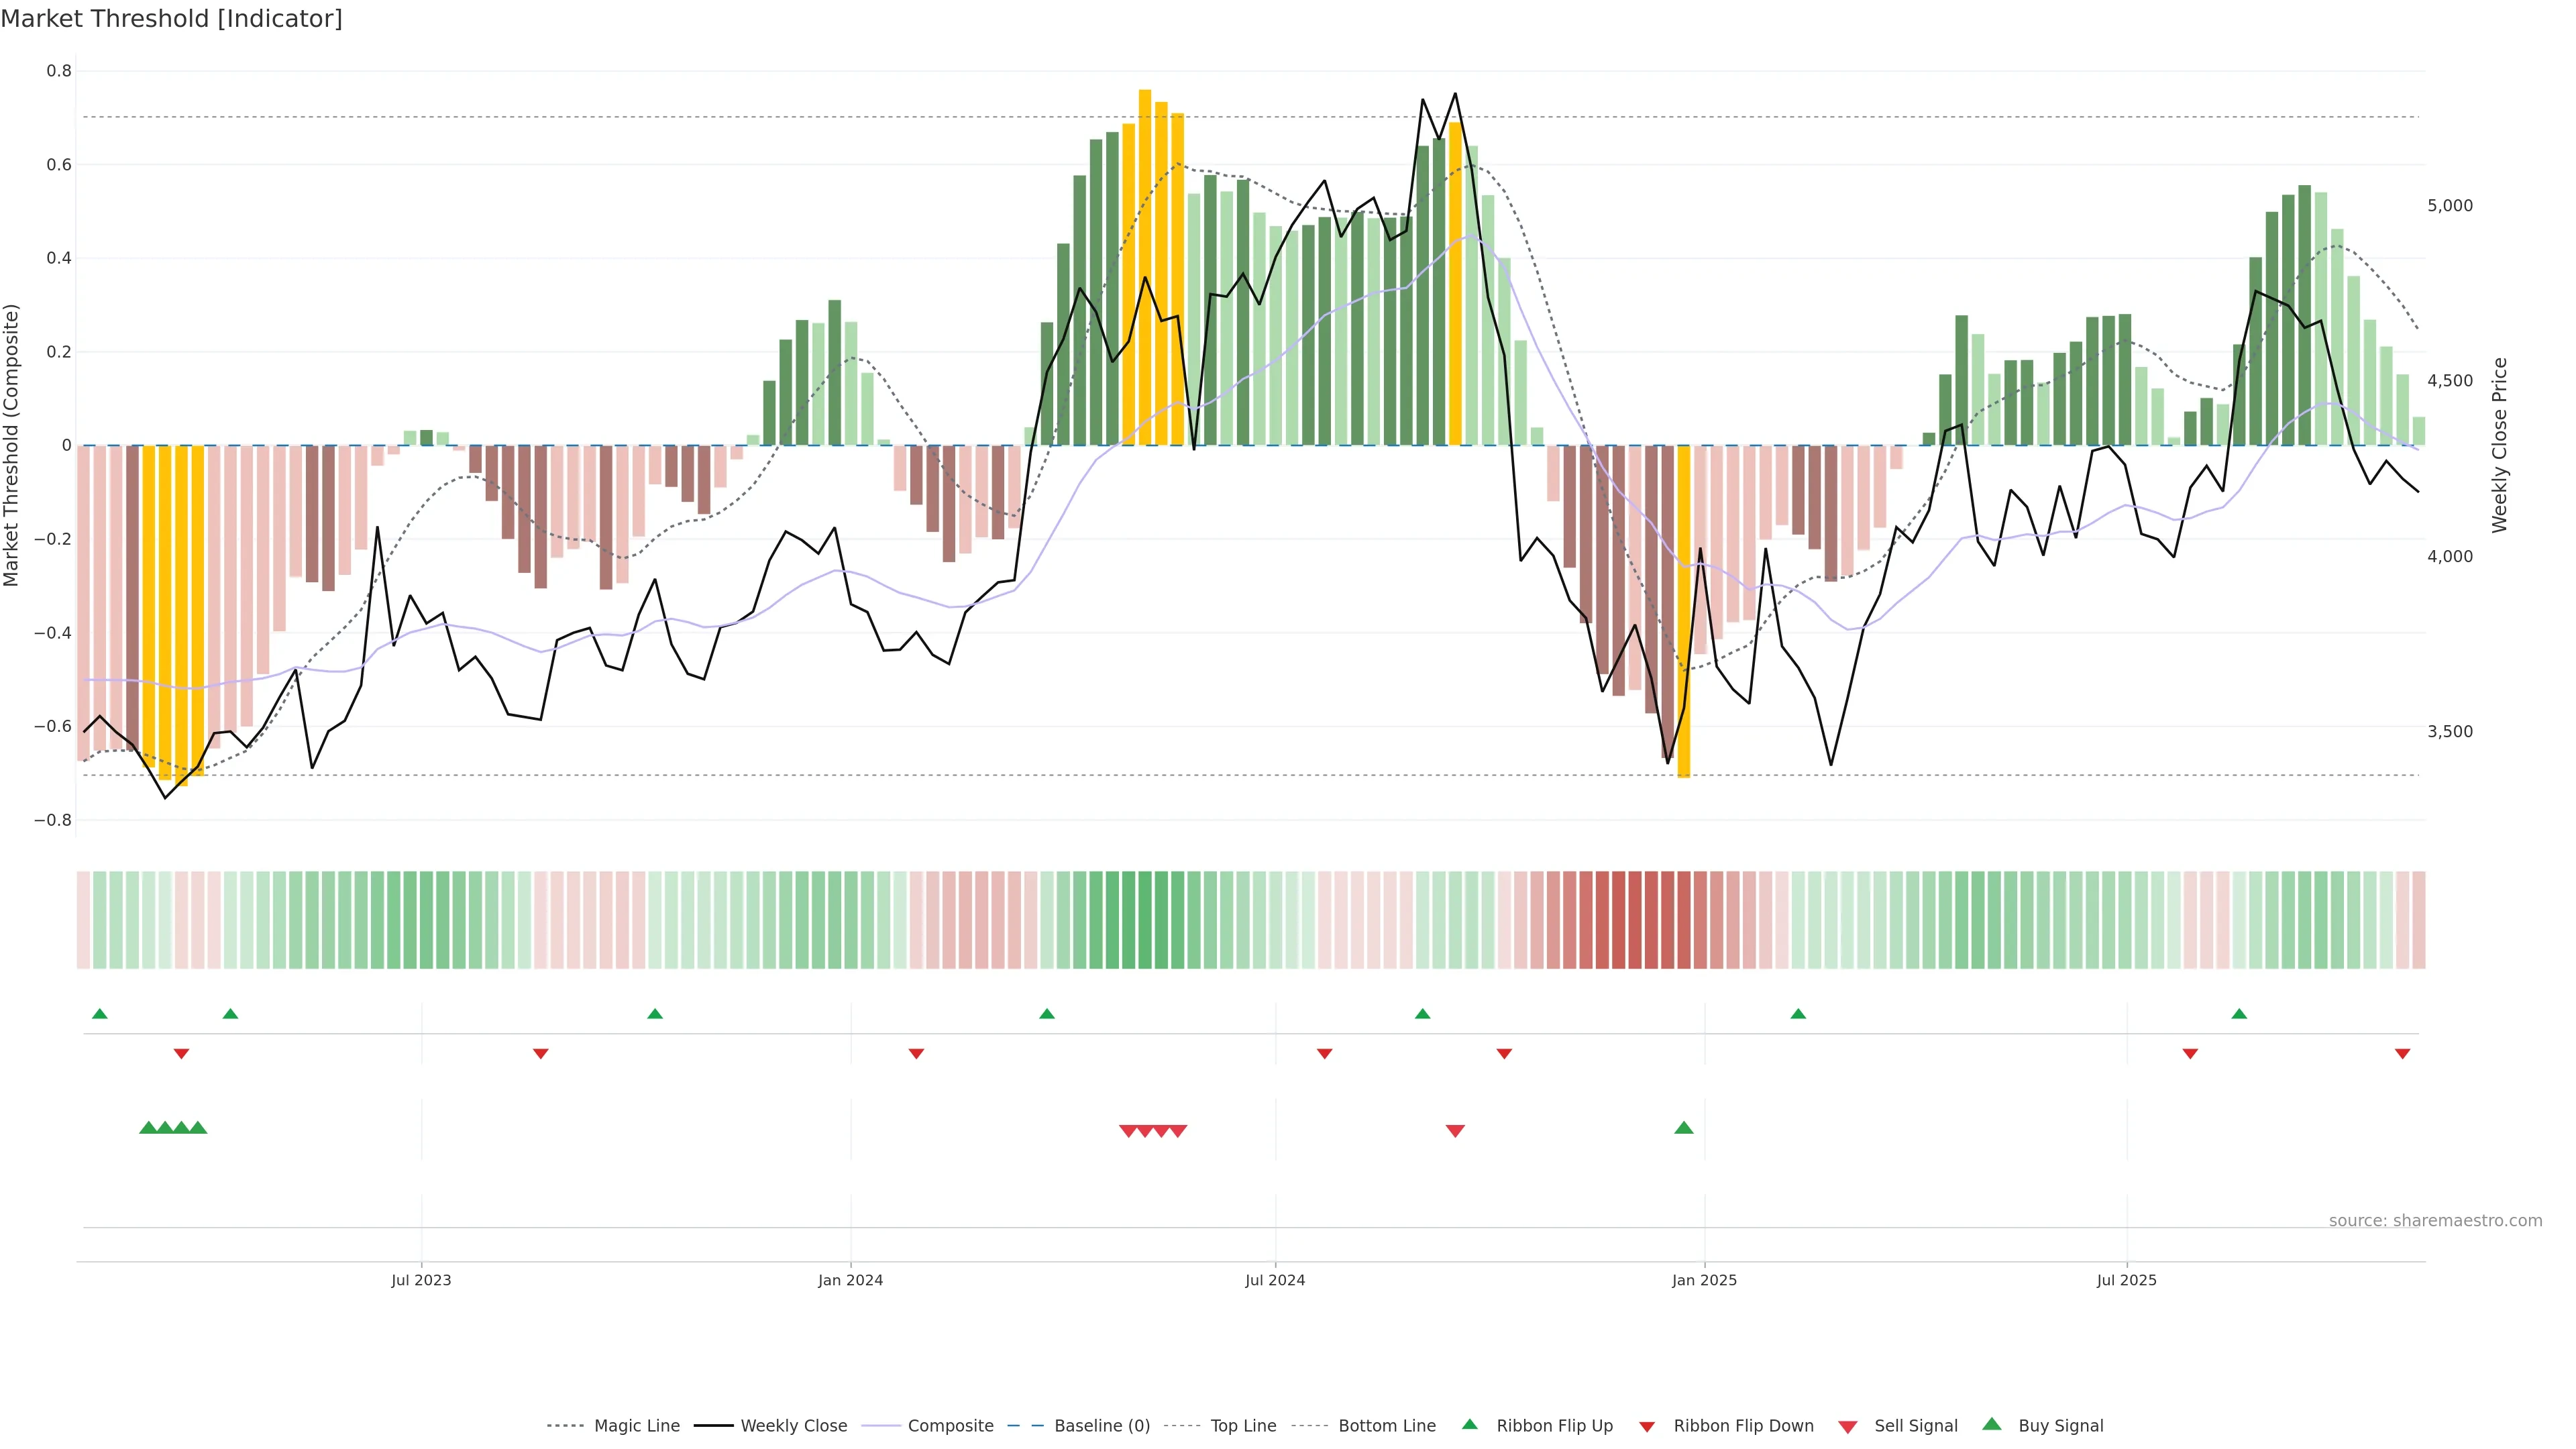Click the Market Threshold [Indicator] title
Image resolution: width=2576 pixels, height=1449 pixels.
click(171, 18)
